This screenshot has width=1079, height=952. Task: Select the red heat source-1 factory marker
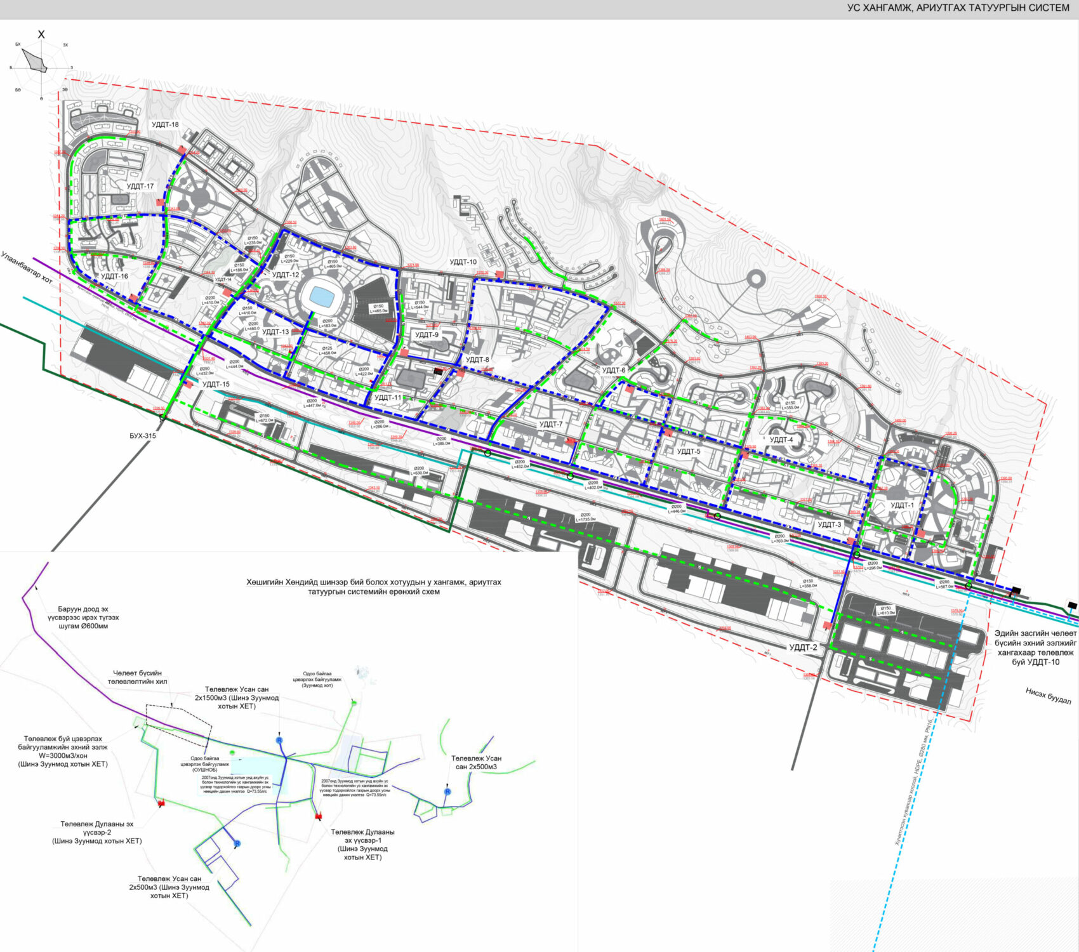(319, 815)
